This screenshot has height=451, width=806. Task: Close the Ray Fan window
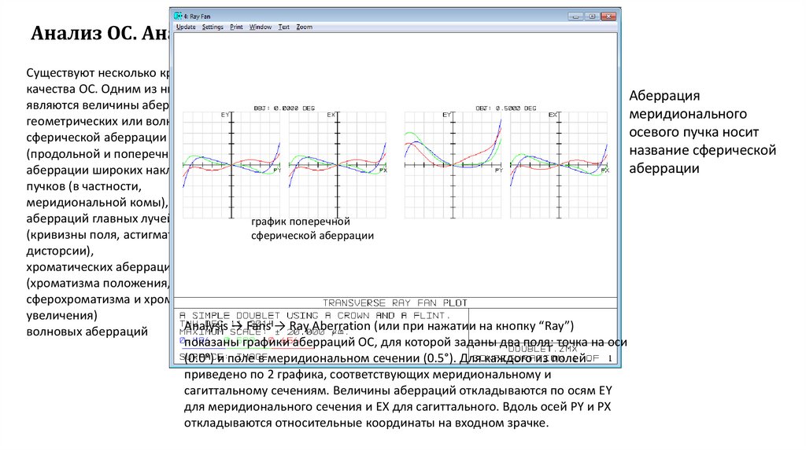[608, 16]
